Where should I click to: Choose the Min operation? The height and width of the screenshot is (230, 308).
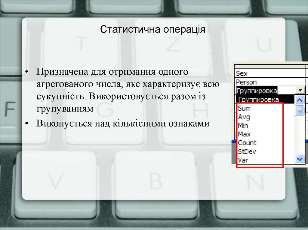click(243, 125)
